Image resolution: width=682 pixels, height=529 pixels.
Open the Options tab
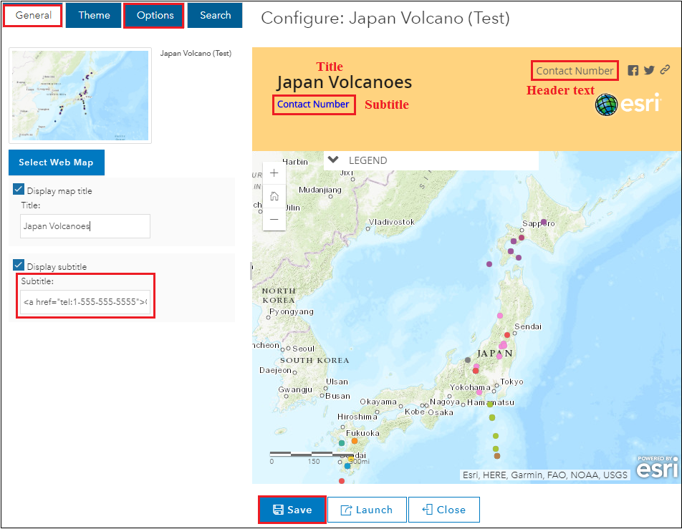pos(155,15)
